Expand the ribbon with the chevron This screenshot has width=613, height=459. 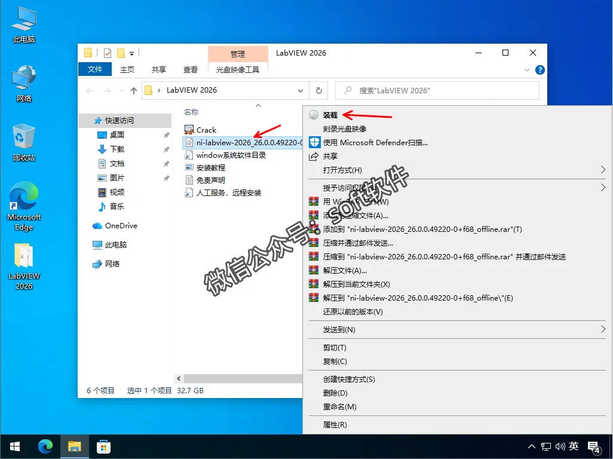(526, 70)
